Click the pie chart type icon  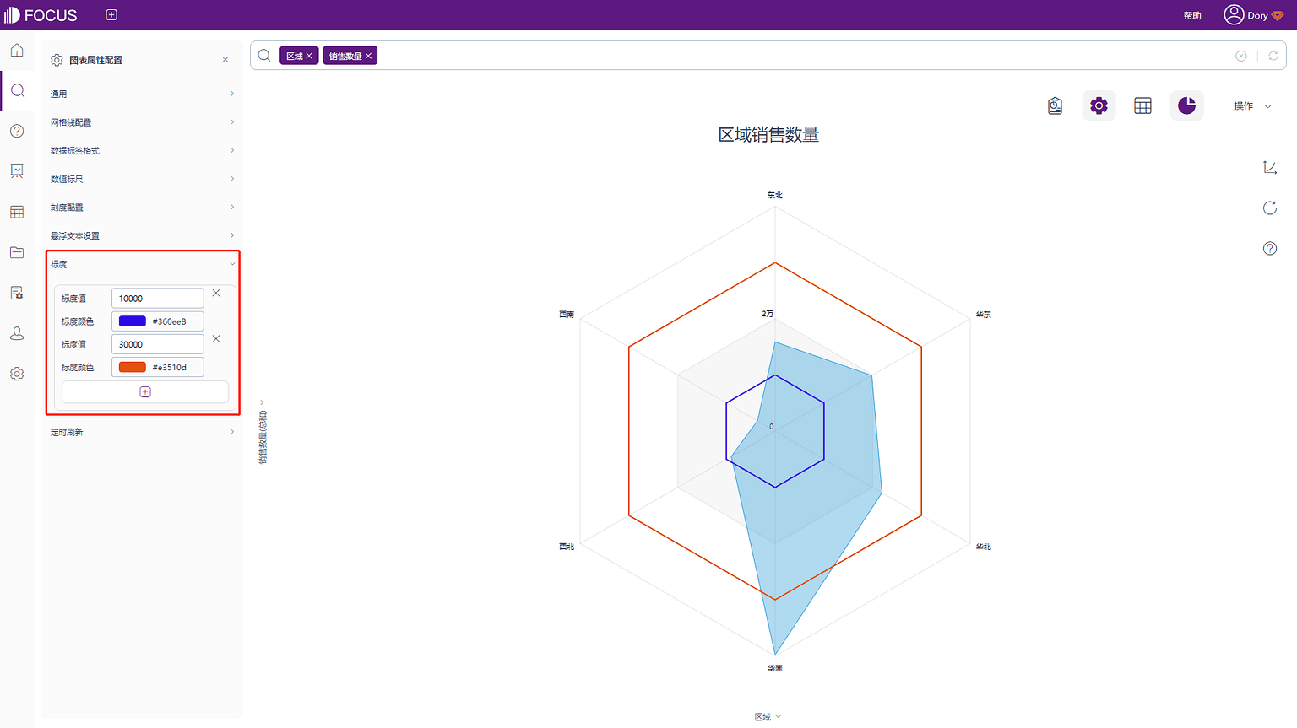click(1186, 105)
